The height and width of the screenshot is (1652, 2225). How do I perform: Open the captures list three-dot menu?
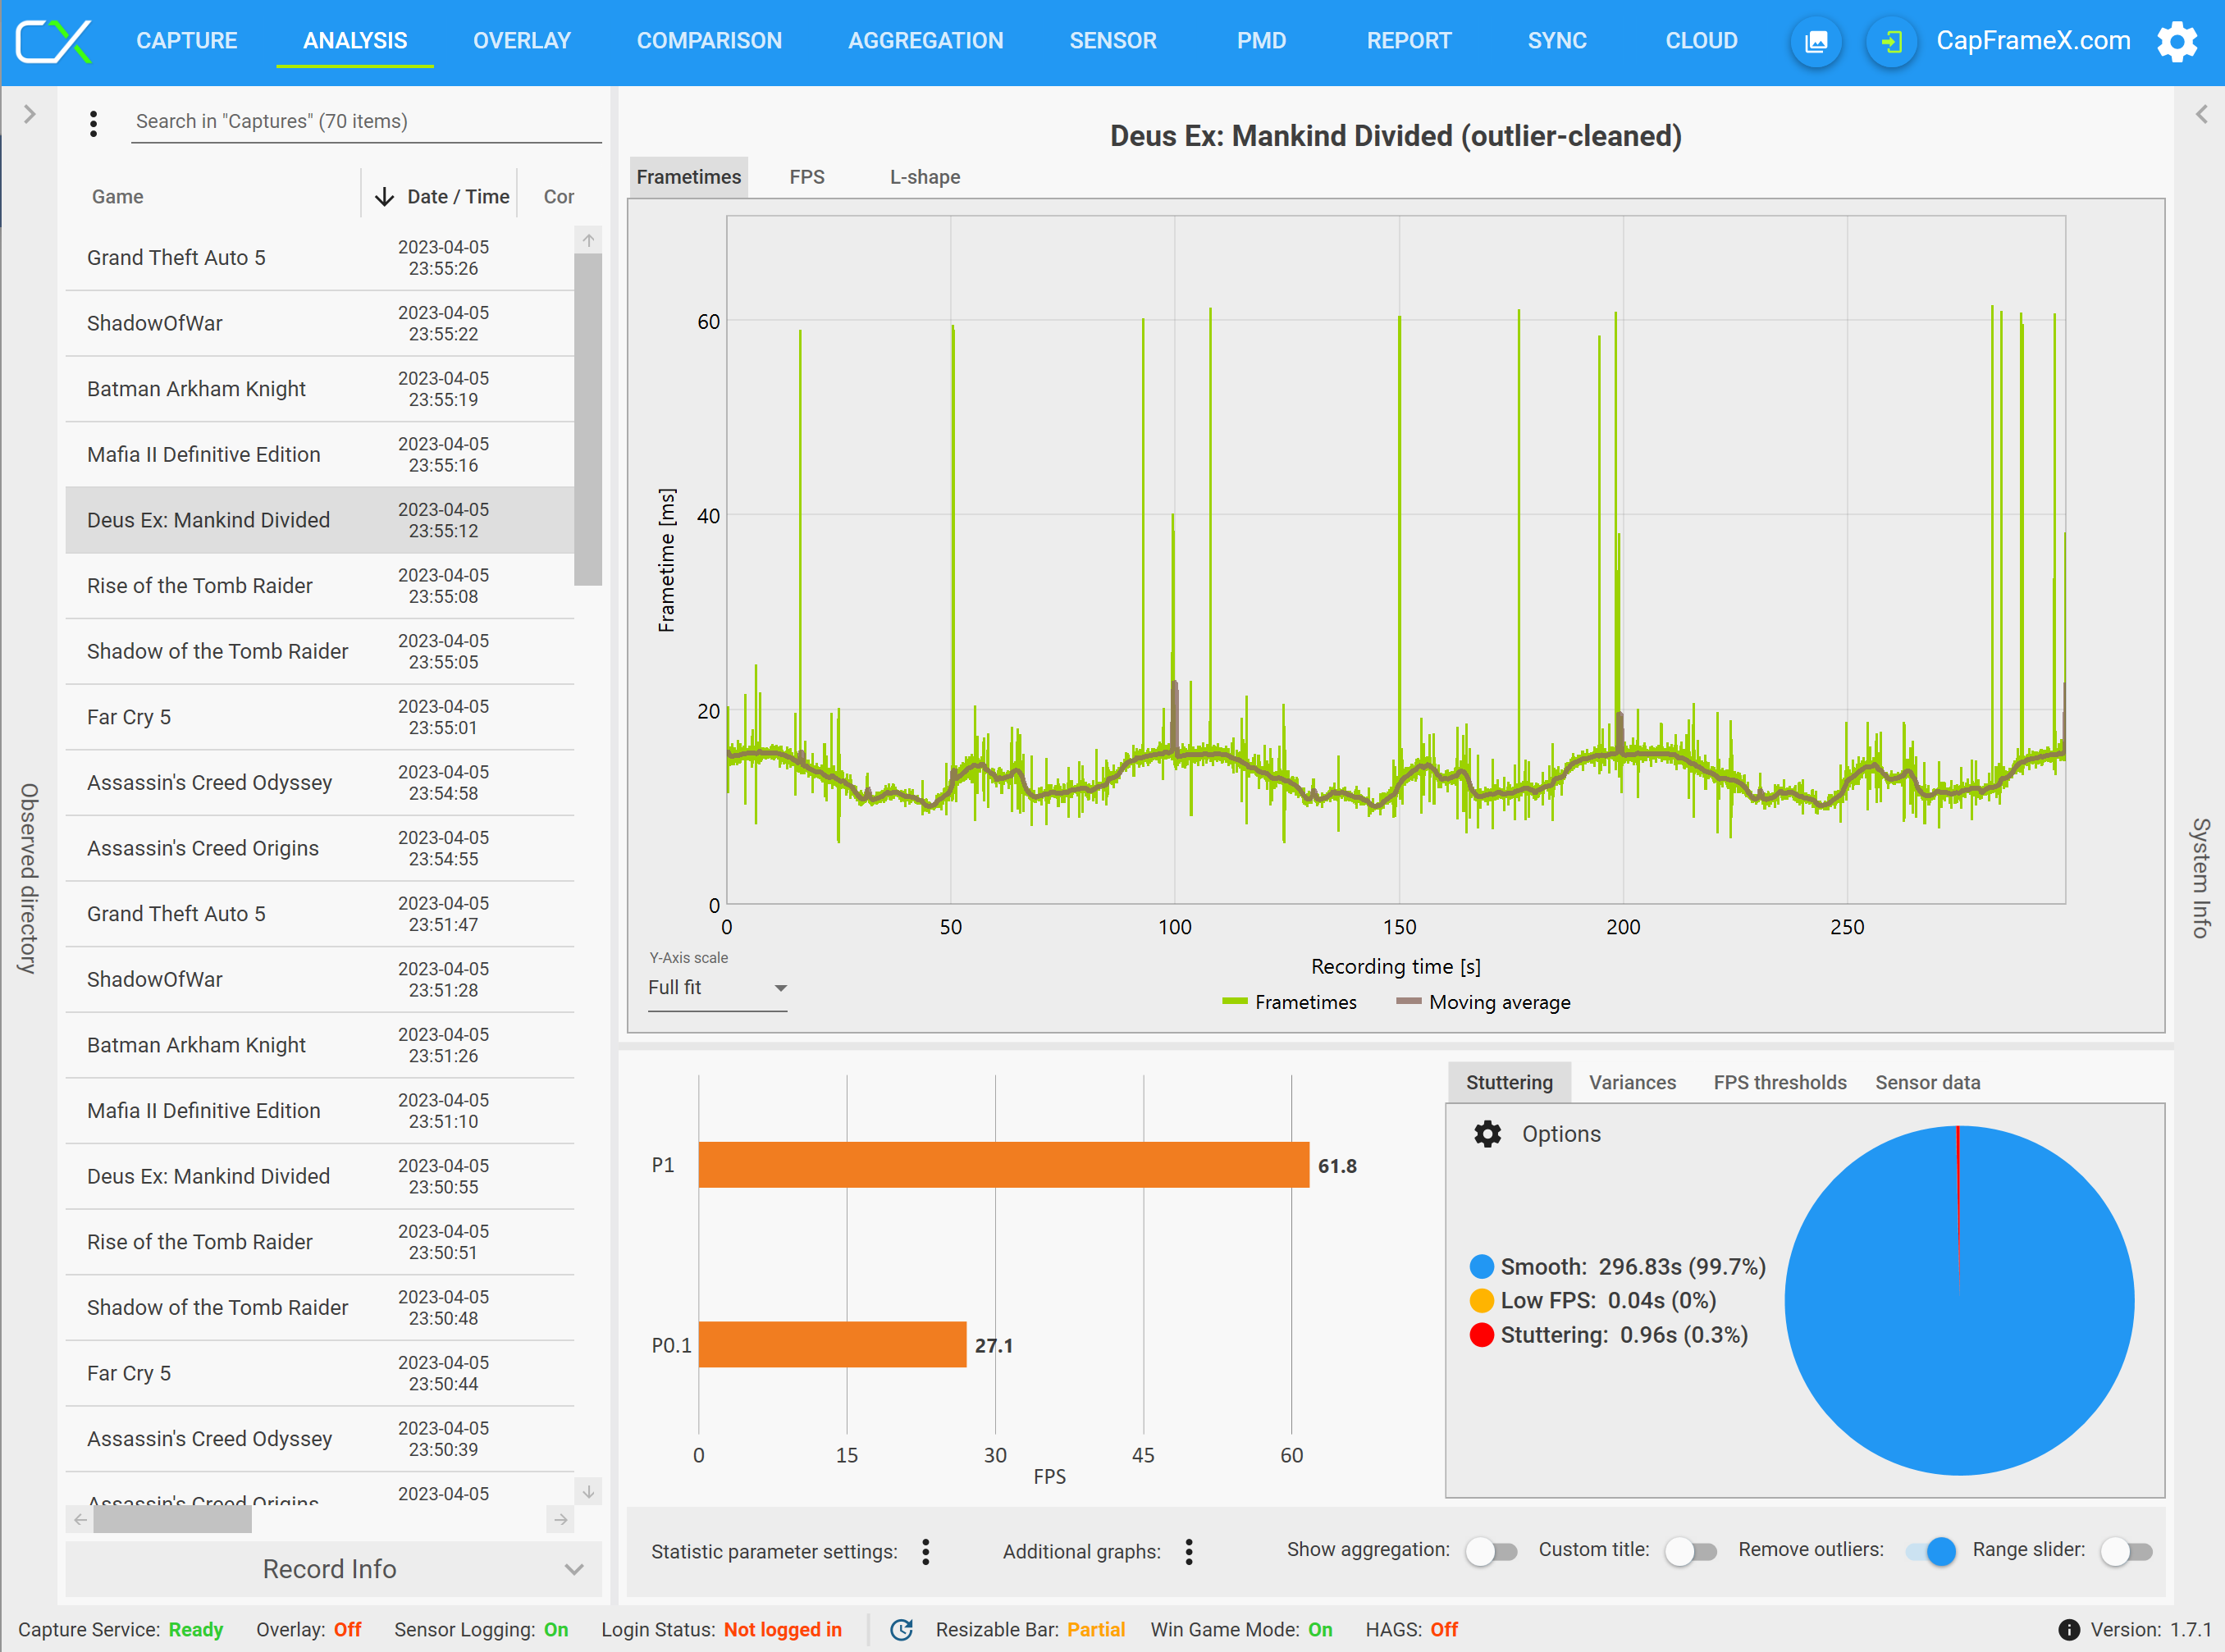93,123
